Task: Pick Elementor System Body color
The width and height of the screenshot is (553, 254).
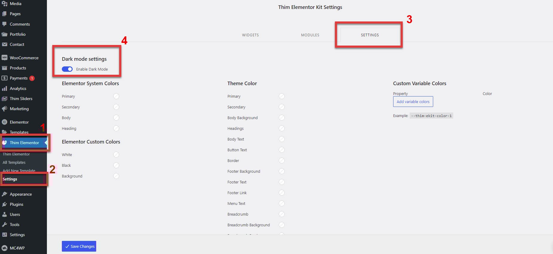Action: click(116, 118)
